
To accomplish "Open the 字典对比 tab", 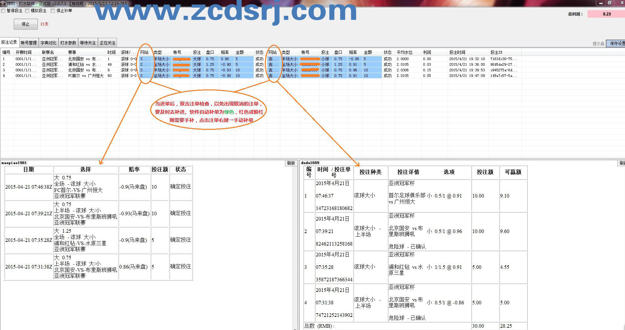I will pyautogui.click(x=48, y=43).
